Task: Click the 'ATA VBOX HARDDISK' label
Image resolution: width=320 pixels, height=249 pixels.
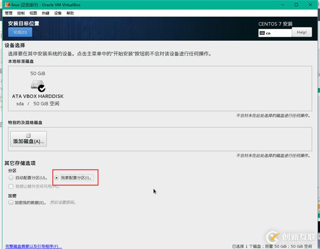Action: point(38,96)
